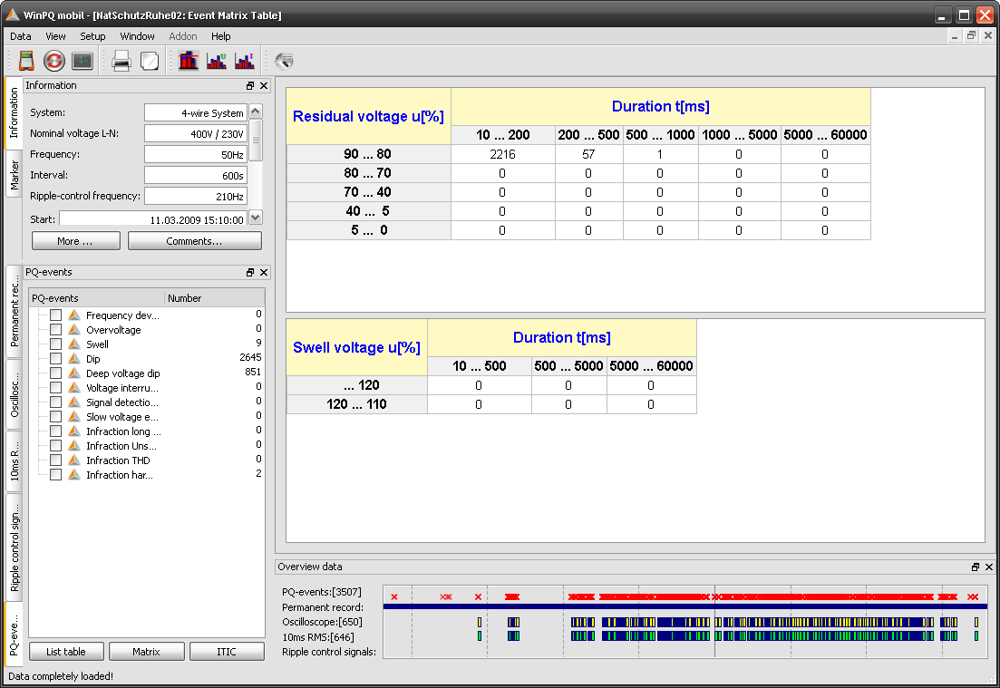Viewport: 1000px width, 688px height.
Task: Click the red circular refresh toolbar icon
Action: pos(54,61)
